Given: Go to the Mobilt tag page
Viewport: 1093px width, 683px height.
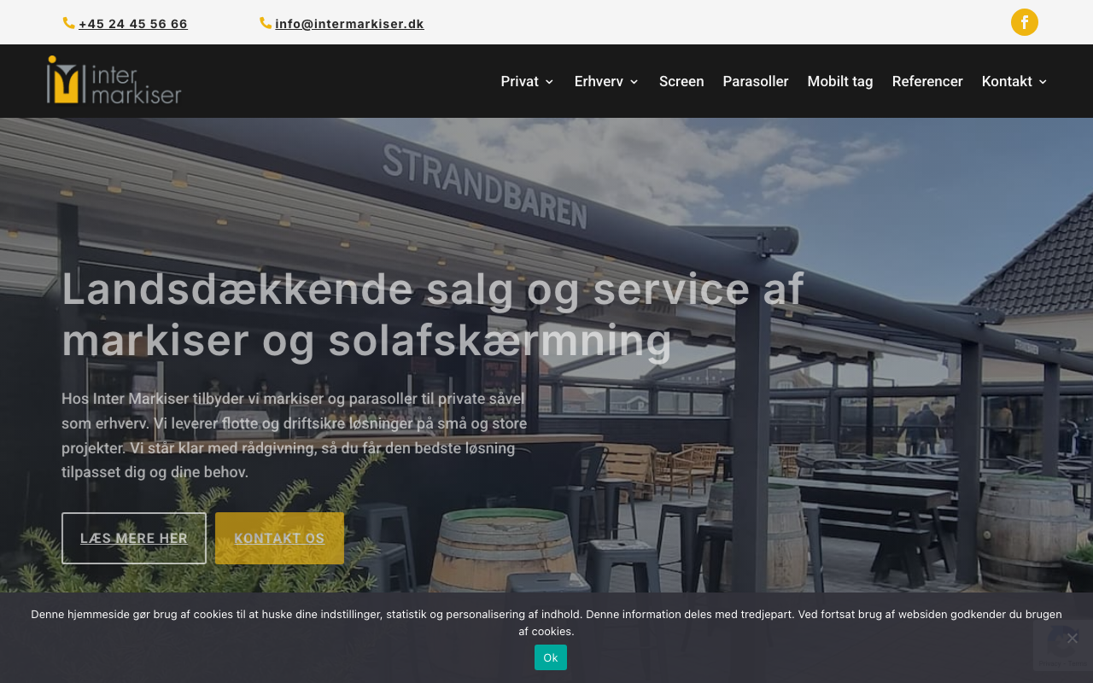Looking at the screenshot, I should tap(840, 81).
